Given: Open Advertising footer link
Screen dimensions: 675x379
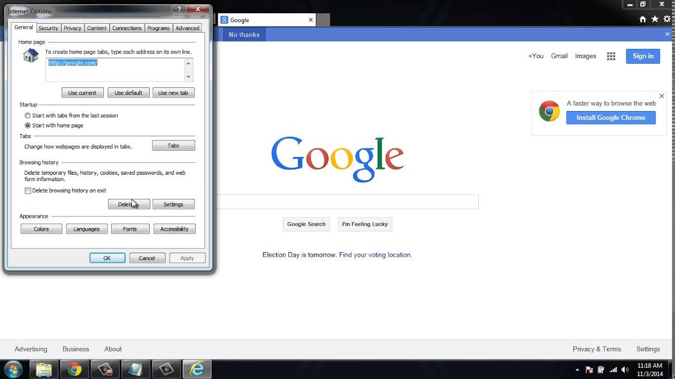Looking at the screenshot, I should 31,349.
